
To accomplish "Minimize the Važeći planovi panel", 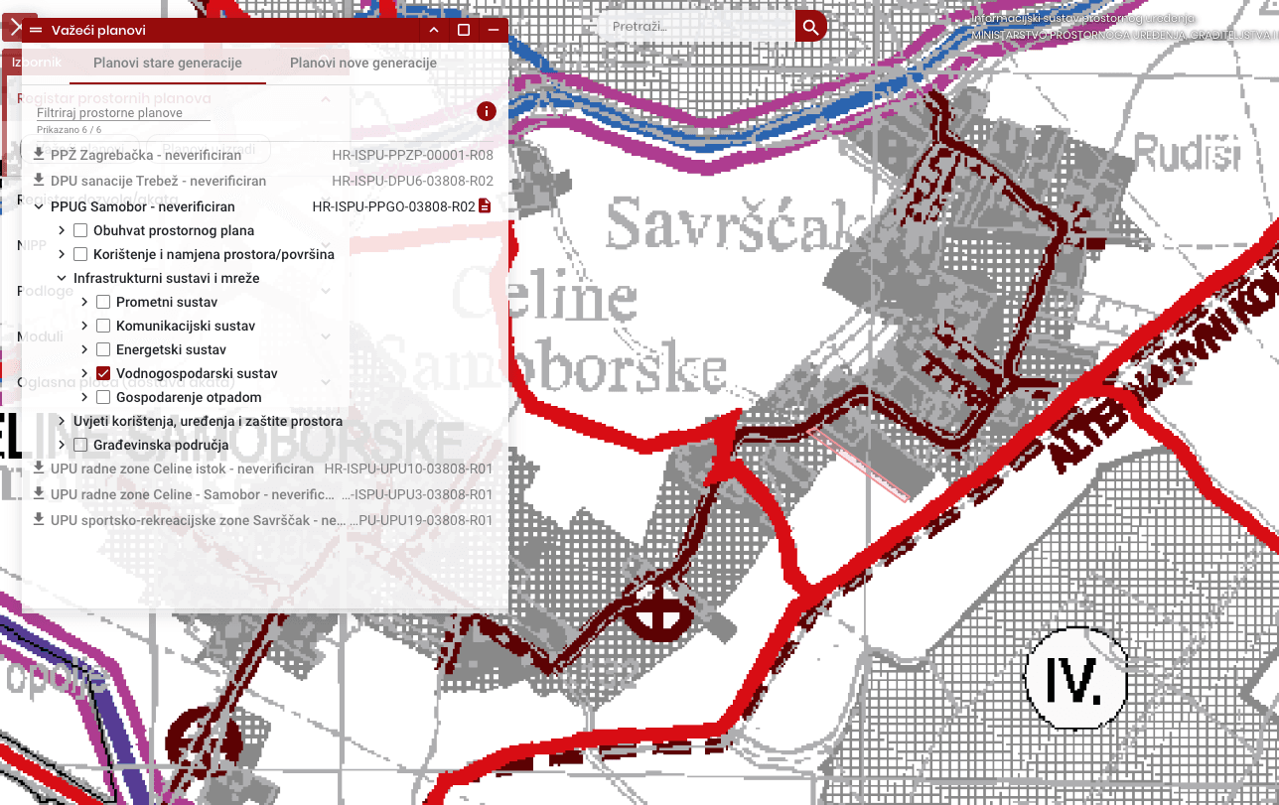I will (x=494, y=30).
